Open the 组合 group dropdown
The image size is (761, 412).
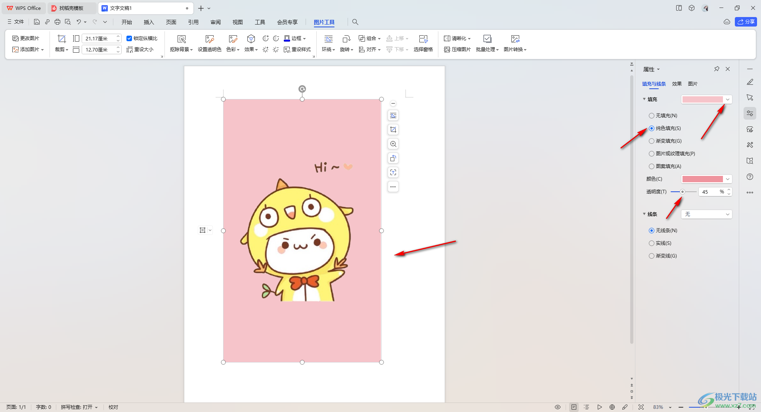(x=369, y=38)
